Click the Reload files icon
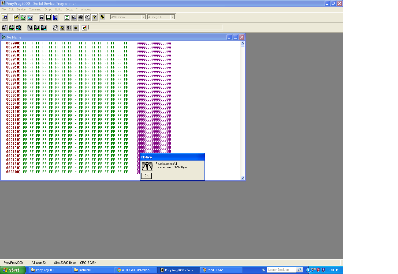Viewport: 398px width, 274px height. (67, 17)
